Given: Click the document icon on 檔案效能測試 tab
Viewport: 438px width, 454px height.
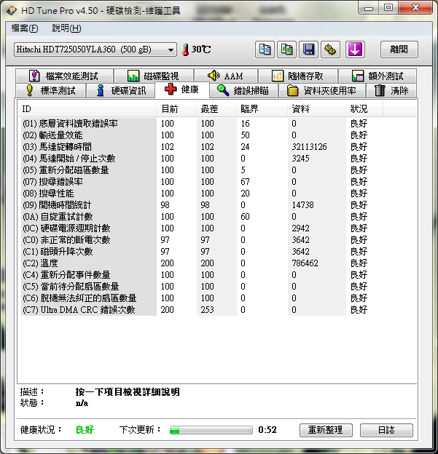Looking at the screenshot, I should tap(34, 76).
